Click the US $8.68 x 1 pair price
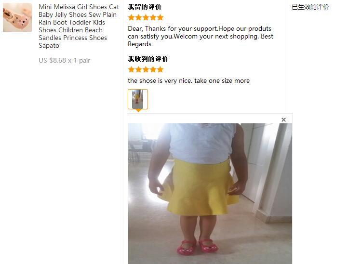Viewport: 348px width, 264px height. [x=65, y=60]
